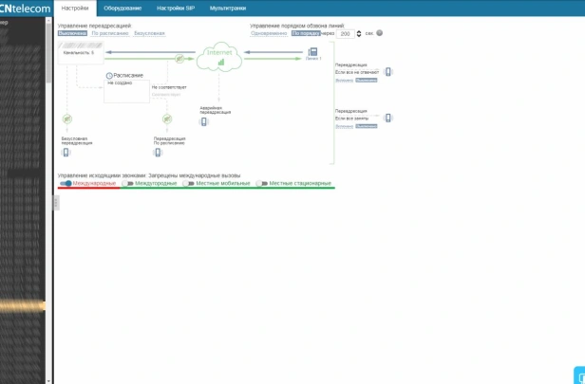Switch to the Настройки SIP tab
585x384 pixels.
coord(176,9)
